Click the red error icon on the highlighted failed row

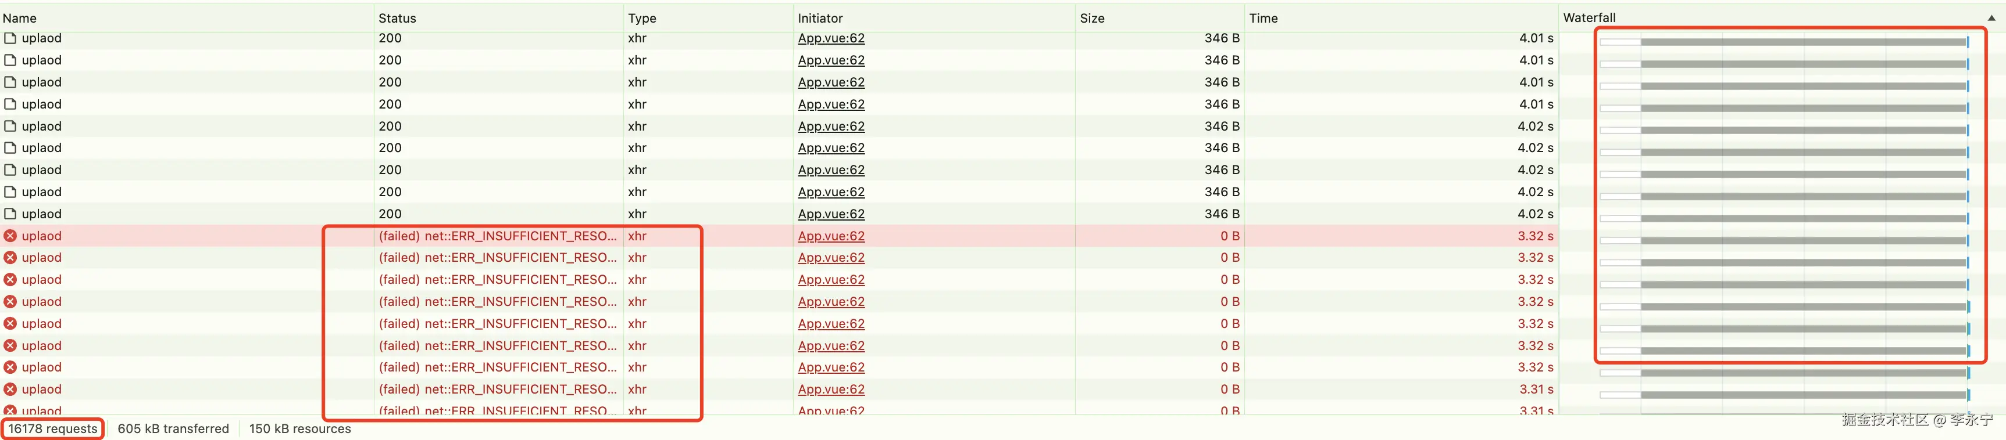10,236
